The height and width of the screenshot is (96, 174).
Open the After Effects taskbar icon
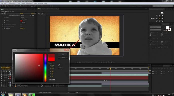18,95
